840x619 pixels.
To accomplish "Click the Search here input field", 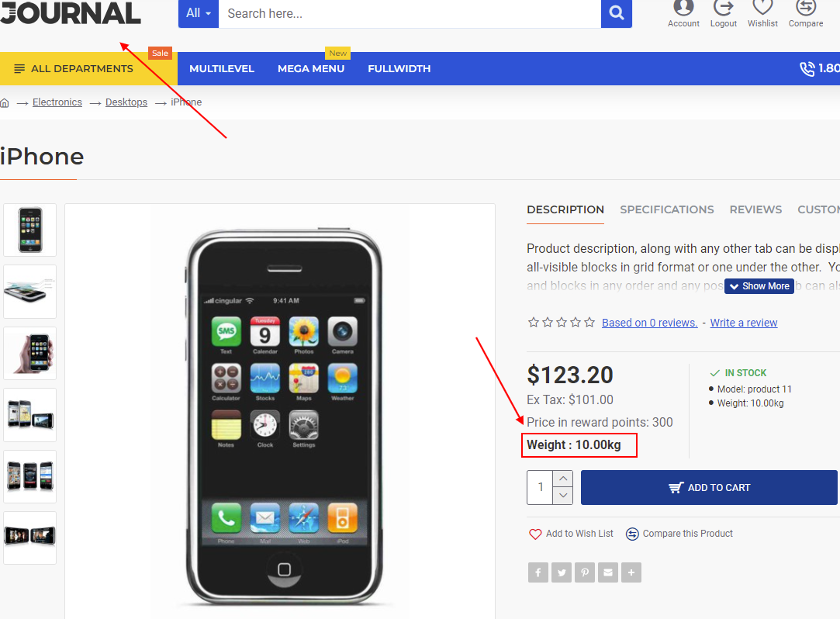I will click(x=410, y=13).
